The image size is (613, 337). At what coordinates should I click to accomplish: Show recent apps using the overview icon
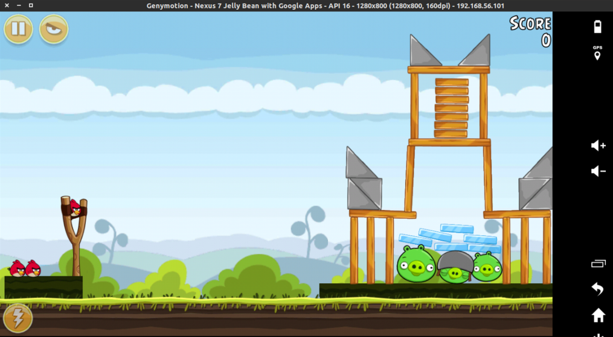[598, 263]
